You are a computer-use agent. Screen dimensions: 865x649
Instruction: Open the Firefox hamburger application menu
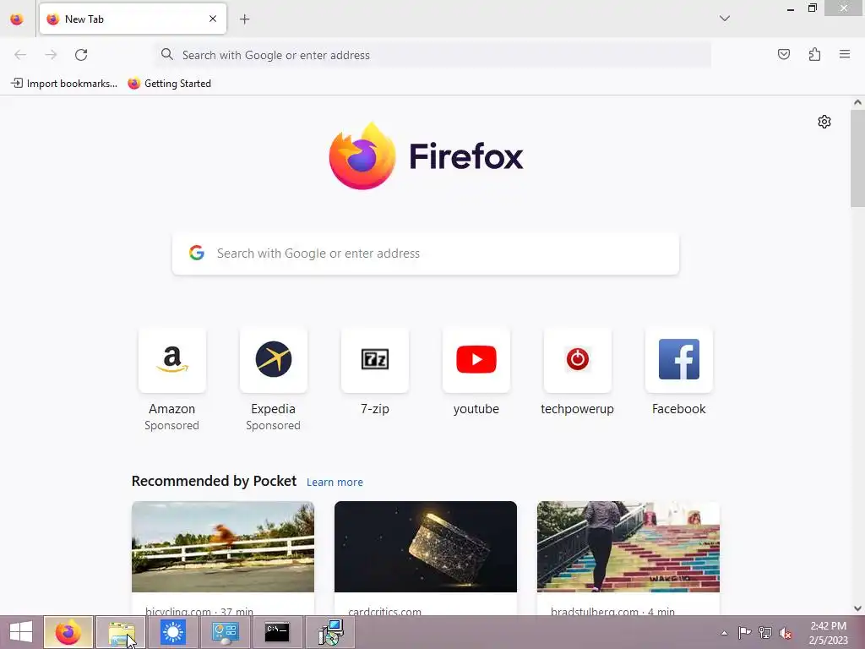(x=845, y=54)
